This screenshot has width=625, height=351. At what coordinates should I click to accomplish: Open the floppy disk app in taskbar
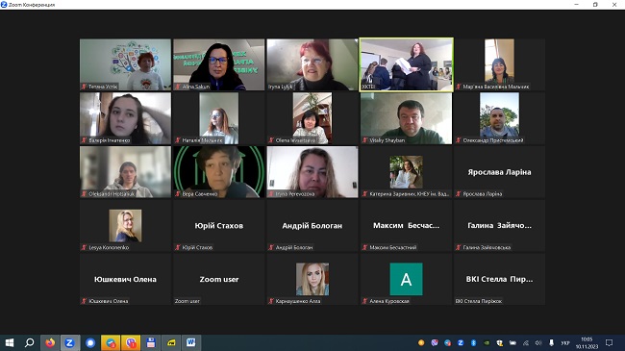coord(151,342)
